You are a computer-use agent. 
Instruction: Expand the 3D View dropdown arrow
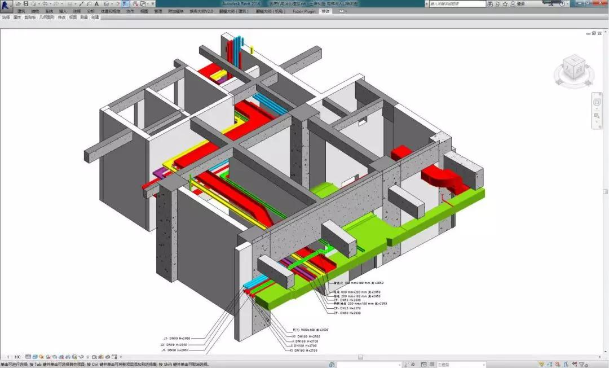click(x=112, y=4)
